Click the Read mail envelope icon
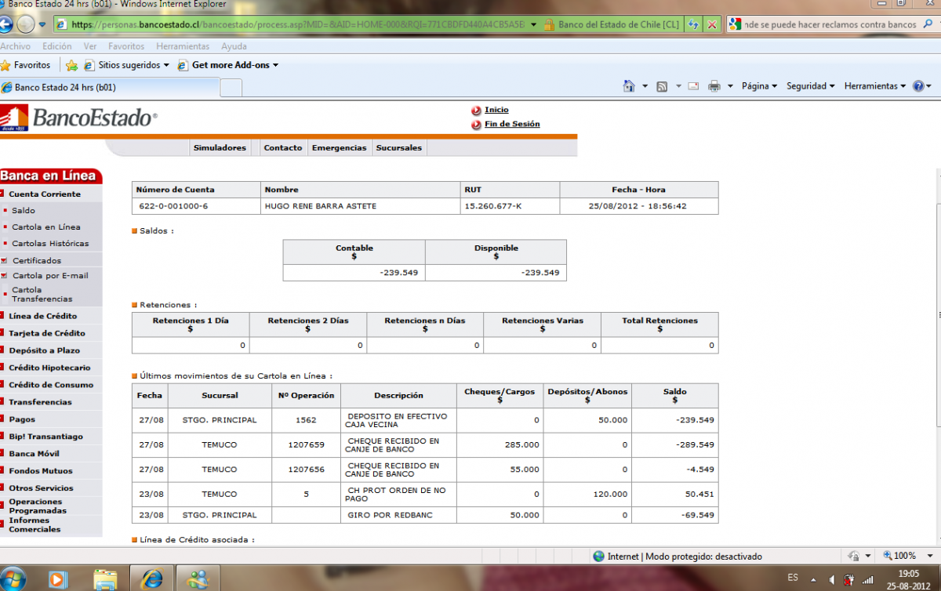 click(693, 86)
